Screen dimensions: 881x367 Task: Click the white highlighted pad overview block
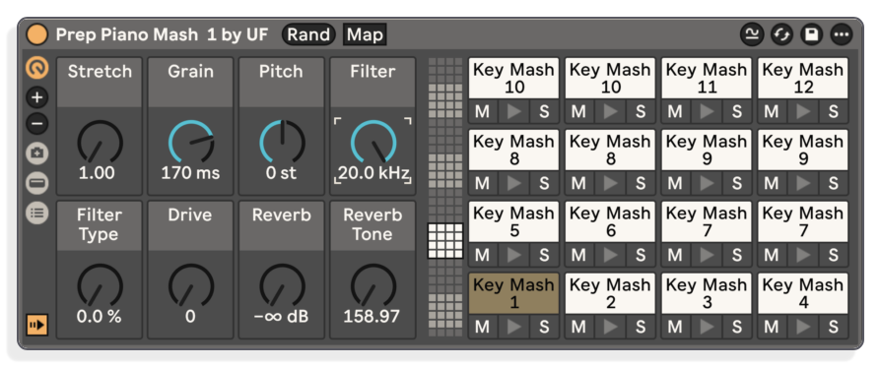click(x=445, y=241)
